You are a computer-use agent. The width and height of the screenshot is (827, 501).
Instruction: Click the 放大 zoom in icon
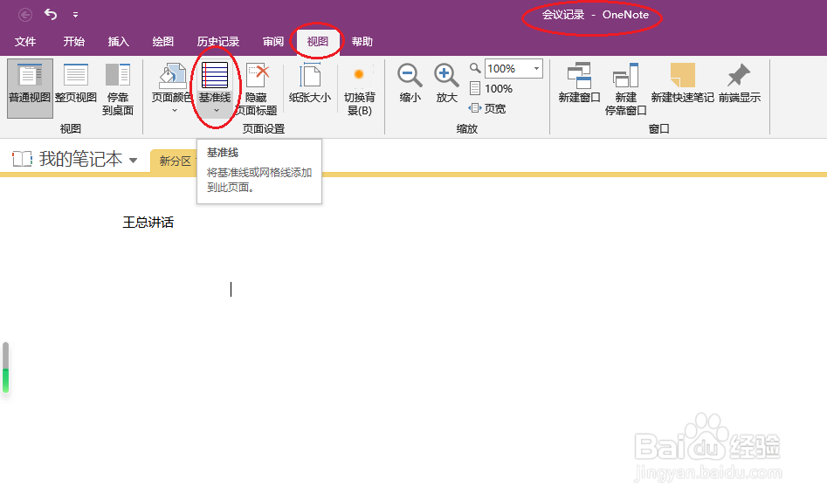point(446,75)
